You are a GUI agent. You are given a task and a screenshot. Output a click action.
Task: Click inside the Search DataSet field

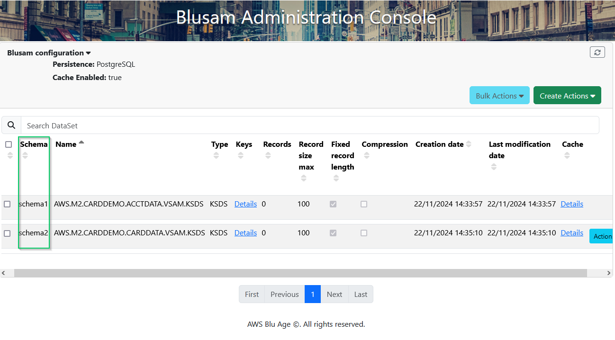[190, 125]
